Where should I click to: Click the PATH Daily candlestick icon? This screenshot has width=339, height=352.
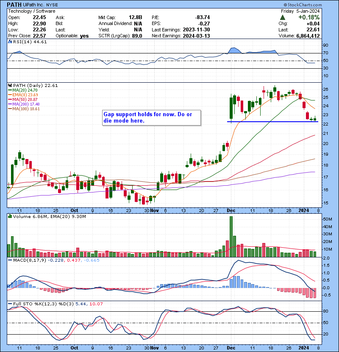pos(10,85)
